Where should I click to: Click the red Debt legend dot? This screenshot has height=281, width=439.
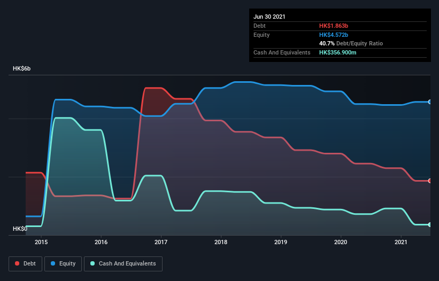coord(17,263)
